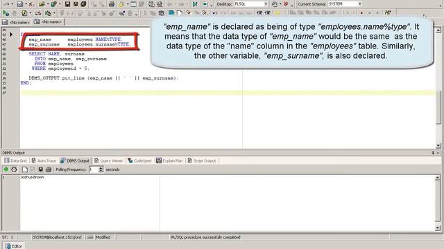The image size is (444, 249).
Task: Open the Desktop PLSQL dropdown
Action: point(265,4)
